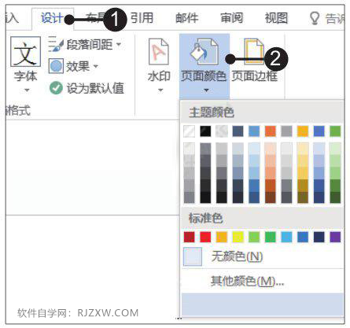This screenshot has height=328, width=350.
Task: Click the 字体 theme fonts icon
Action: pyautogui.click(x=25, y=52)
